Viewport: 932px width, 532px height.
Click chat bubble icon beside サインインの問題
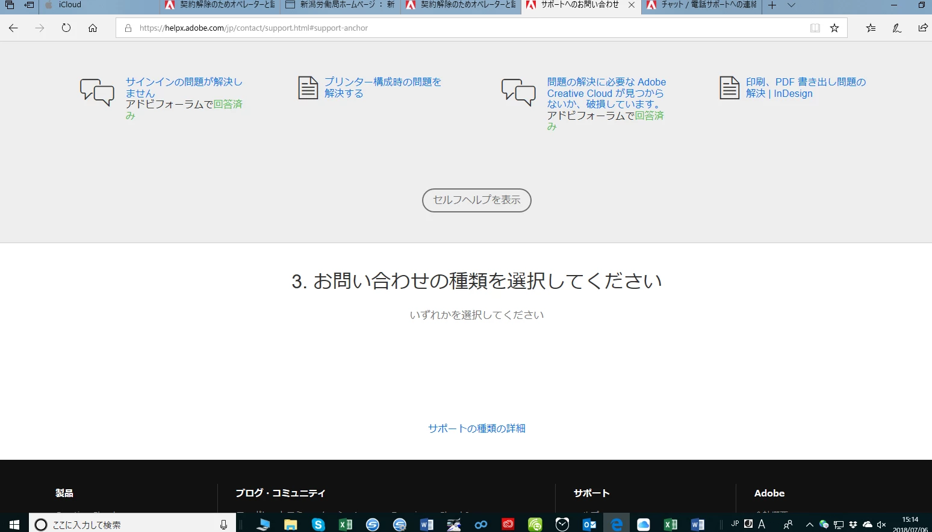coord(97,92)
